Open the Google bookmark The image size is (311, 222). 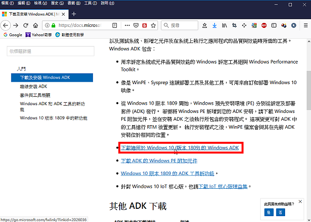coord(13,35)
